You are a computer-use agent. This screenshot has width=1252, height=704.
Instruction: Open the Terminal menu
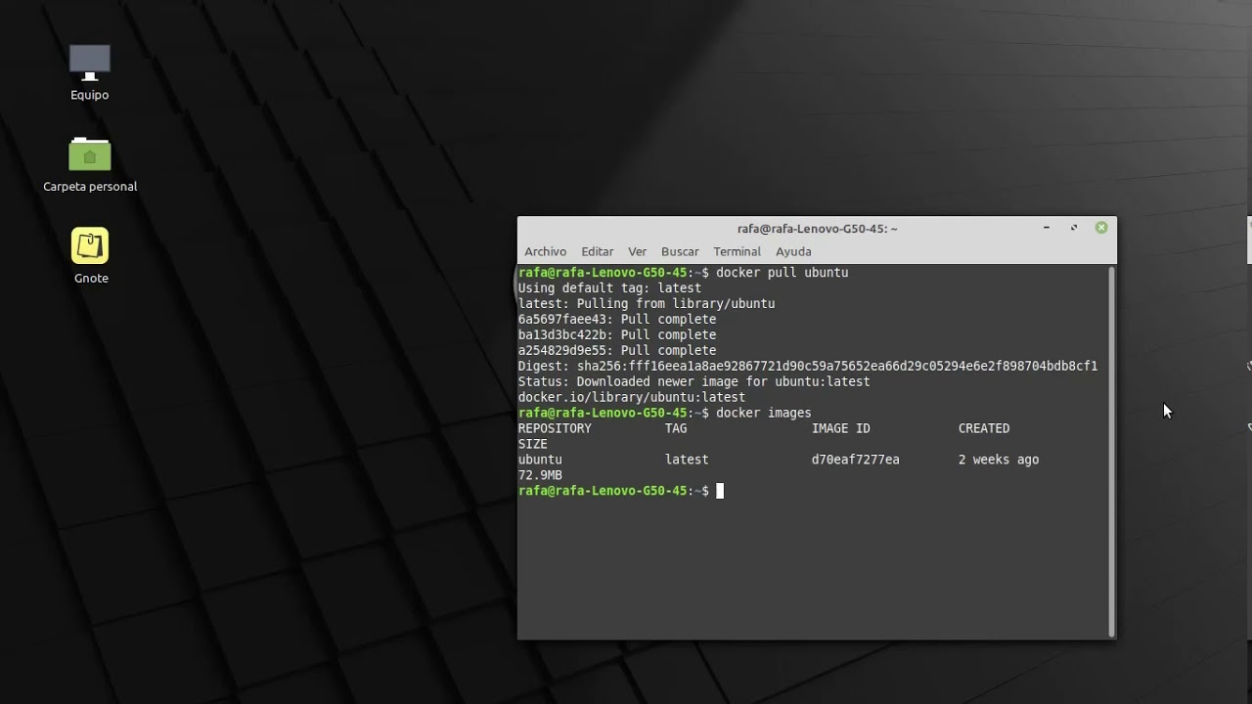pyautogui.click(x=737, y=251)
